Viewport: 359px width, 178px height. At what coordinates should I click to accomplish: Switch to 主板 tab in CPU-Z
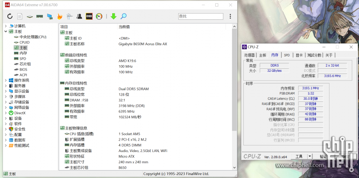pos(263,55)
